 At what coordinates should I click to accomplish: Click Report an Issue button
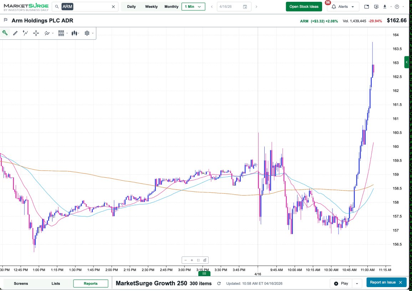pyautogui.click(x=382, y=282)
